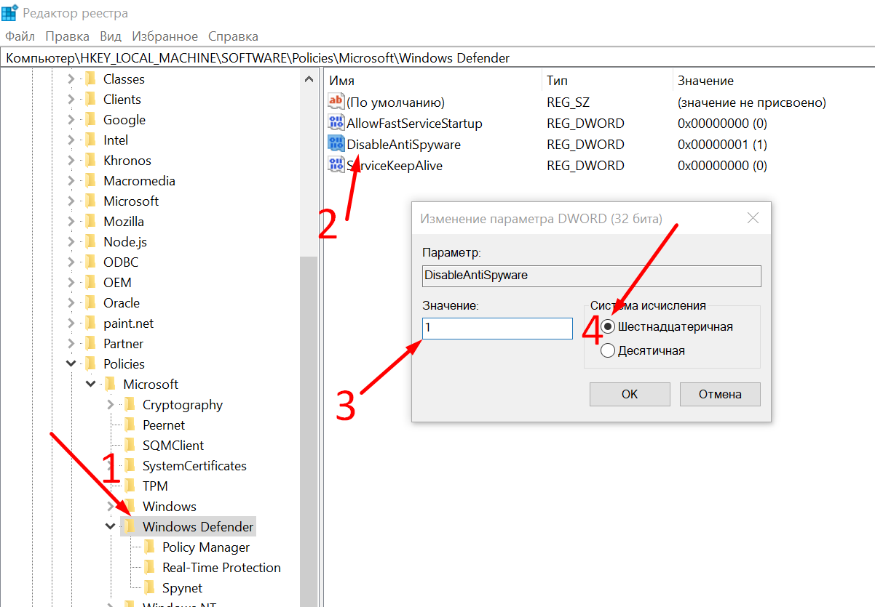Click the 0x00000001 (1) value cell
Screen dimensions: 875x607
tap(722, 145)
